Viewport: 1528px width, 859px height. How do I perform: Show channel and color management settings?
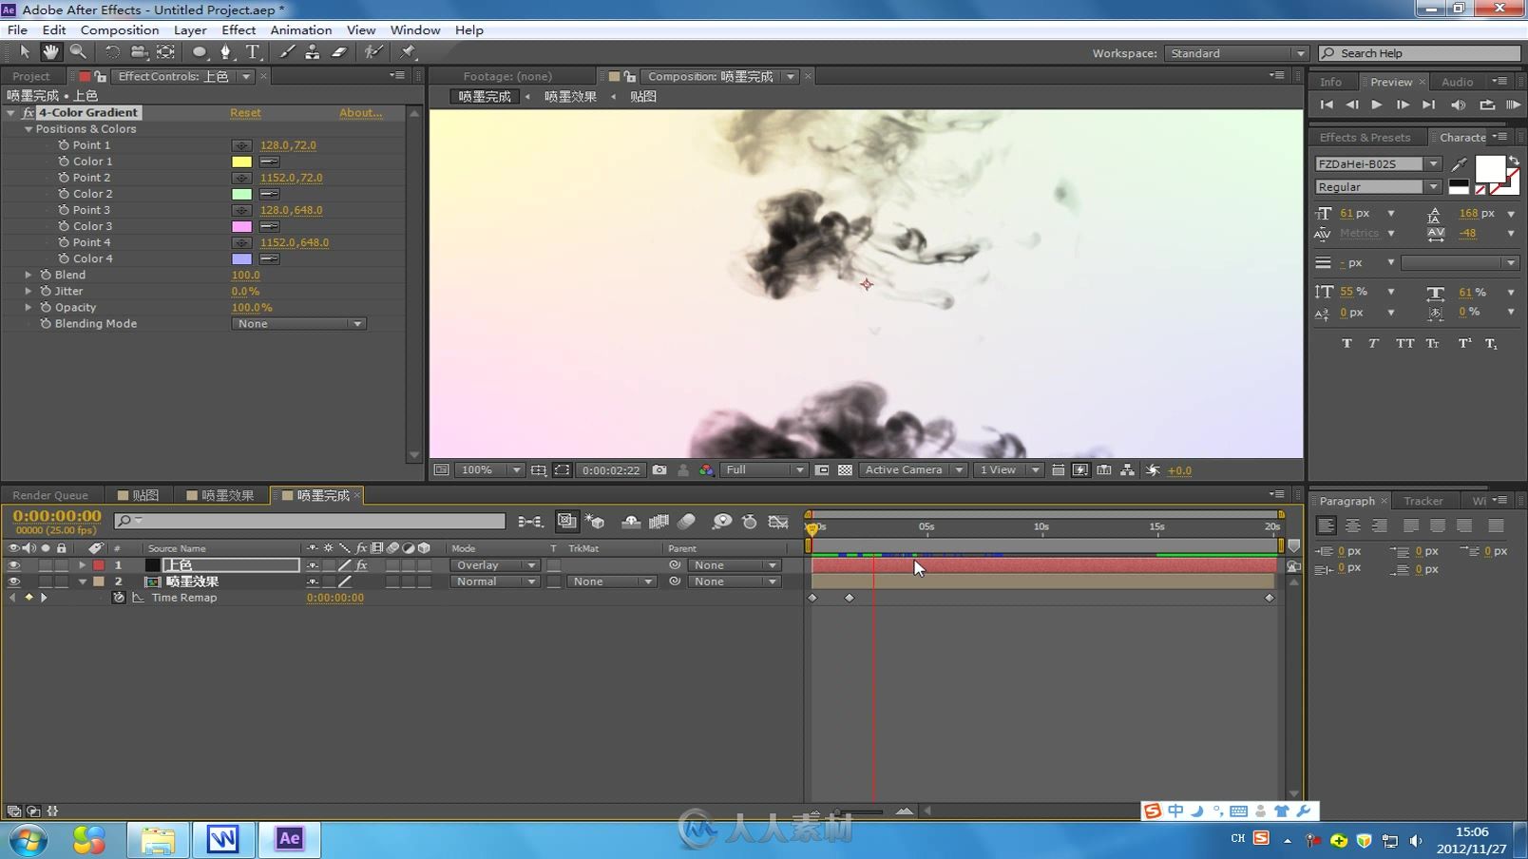tap(706, 469)
